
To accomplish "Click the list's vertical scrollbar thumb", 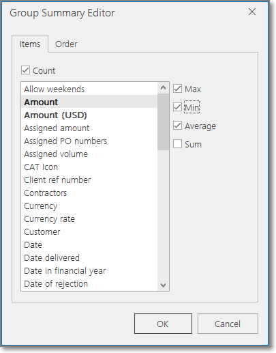I will (163, 122).
